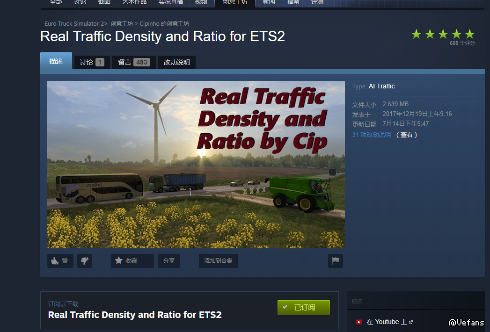This screenshot has height=332, width=490.
Task: Select 指南 guides in top navigation
Action: [293, 2]
